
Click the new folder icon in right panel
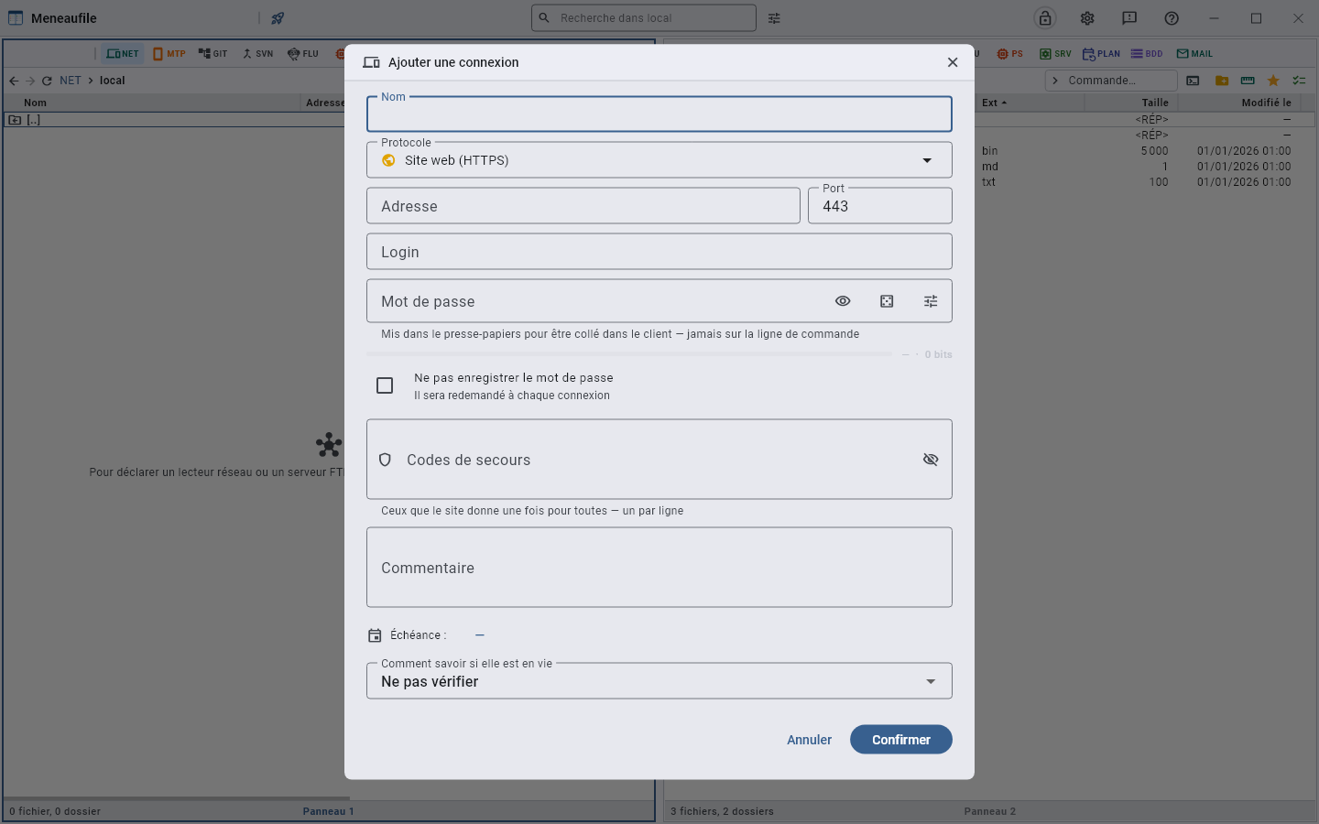[1222, 81]
